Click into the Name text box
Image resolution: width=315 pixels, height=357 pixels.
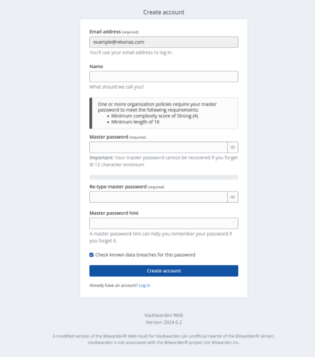[x=164, y=77]
